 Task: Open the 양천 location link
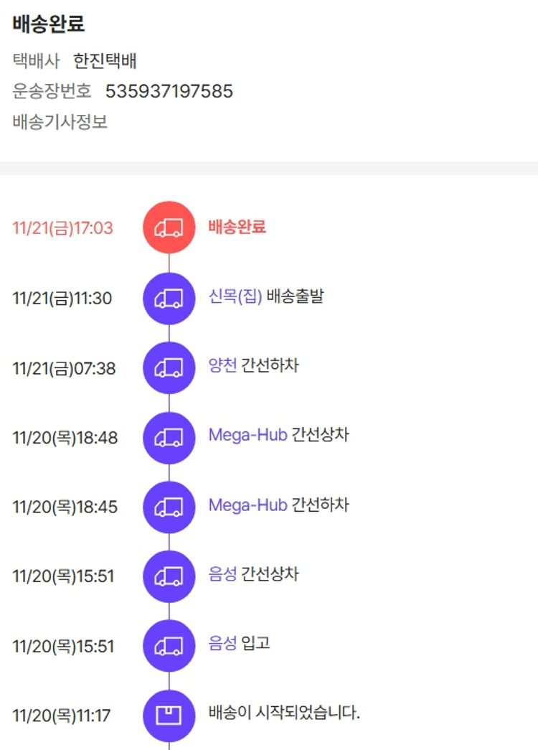[222, 365]
